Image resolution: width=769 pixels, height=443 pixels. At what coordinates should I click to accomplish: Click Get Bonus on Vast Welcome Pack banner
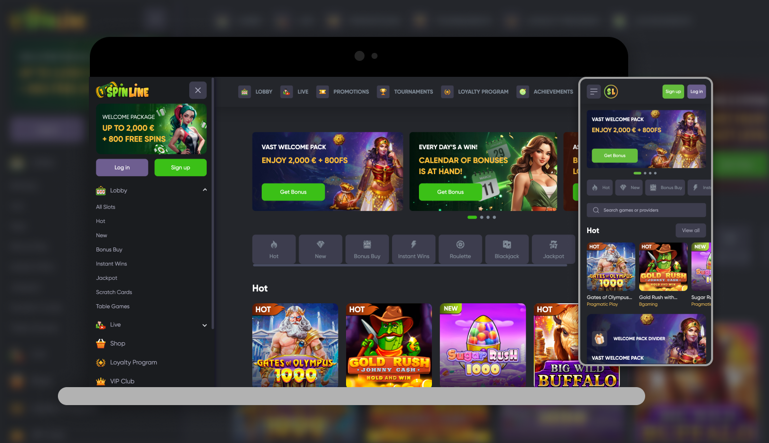tap(293, 192)
